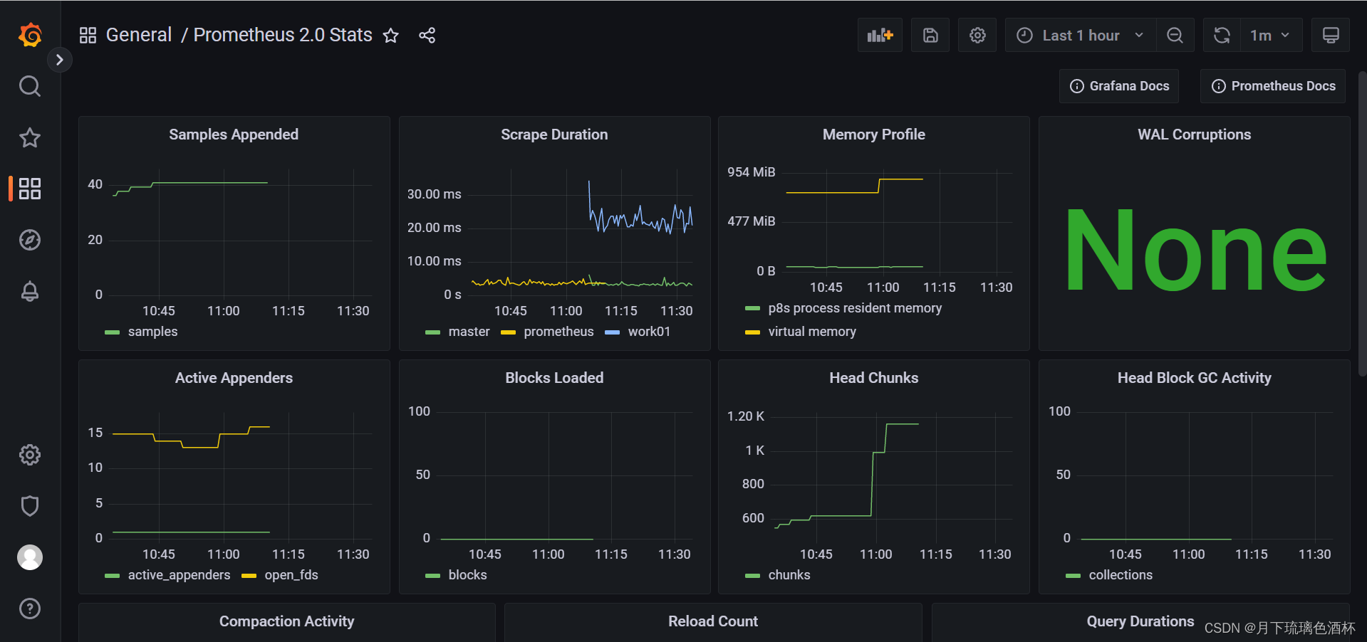Image resolution: width=1367 pixels, height=642 pixels.
Task: Open the Query Durations panel menu
Action: 1140,621
